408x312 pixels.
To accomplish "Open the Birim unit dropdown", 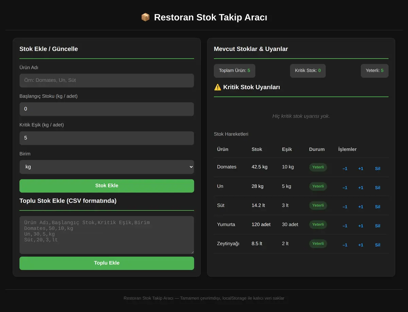I will [x=107, y=167].
